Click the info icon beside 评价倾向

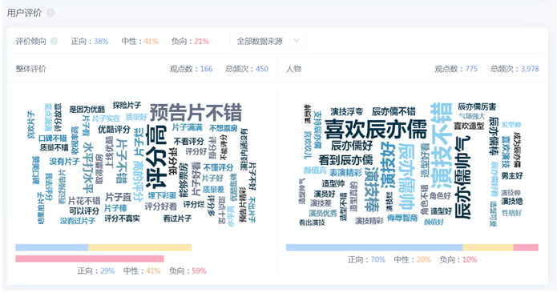coord(54,41)
